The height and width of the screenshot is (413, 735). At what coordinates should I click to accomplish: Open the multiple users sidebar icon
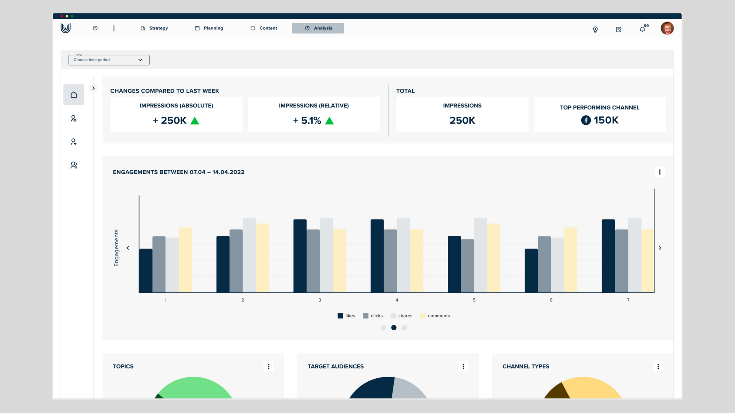(73, 165)
